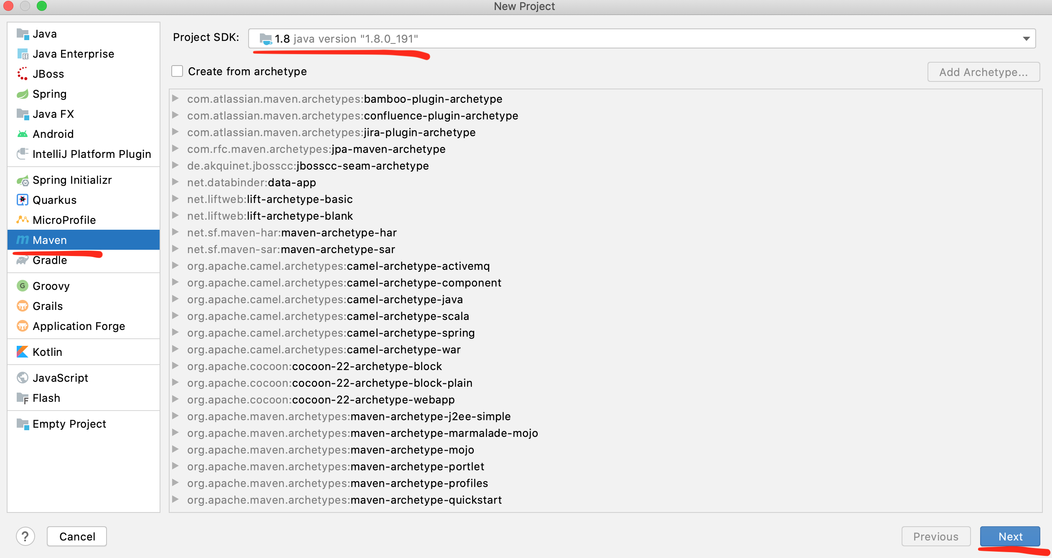
Task: Open the Project SDK dropdown
Action: pos(1026,39)
